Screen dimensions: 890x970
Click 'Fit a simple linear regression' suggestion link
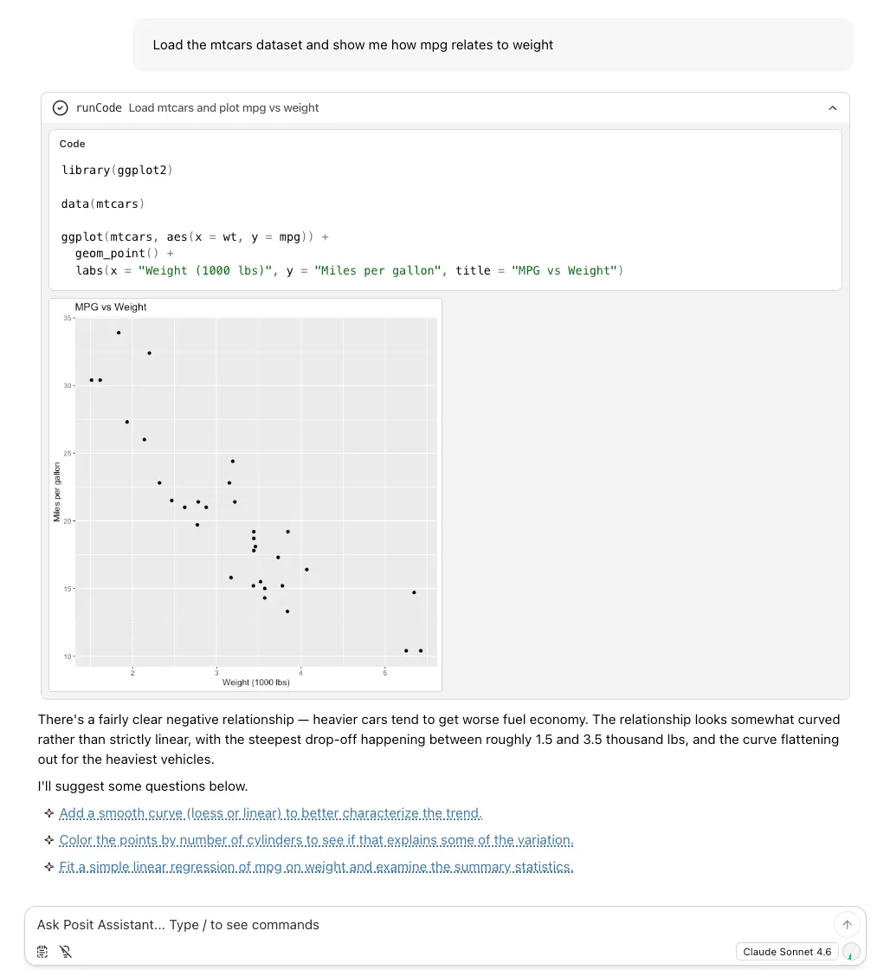click(316, 867)
